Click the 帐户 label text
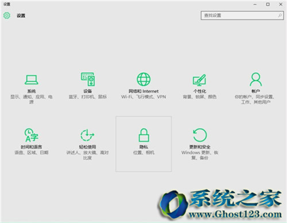Image resolution: width=287 pixels, height=223 pixels. (x=255, y=91)
